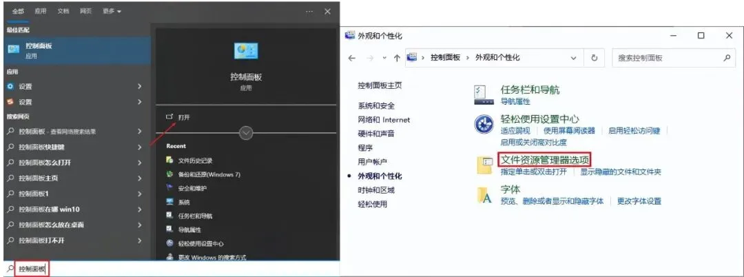
Task: Expand arrow for 控制面板快捷键 suggestion
Action: pos(139,147)
